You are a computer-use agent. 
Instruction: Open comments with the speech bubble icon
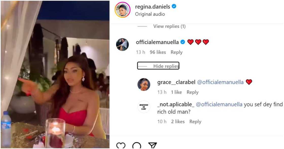[x=137, y=145]
